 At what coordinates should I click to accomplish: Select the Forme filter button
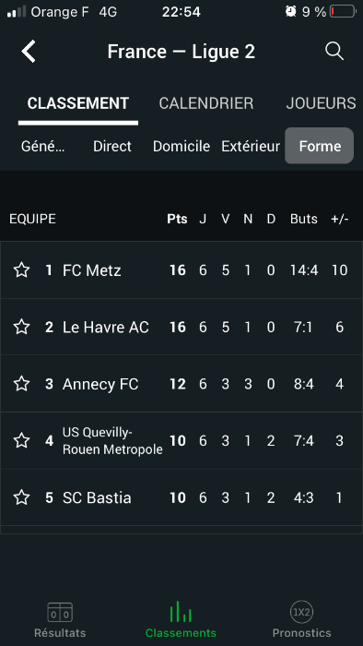click(x=320, y=146)
